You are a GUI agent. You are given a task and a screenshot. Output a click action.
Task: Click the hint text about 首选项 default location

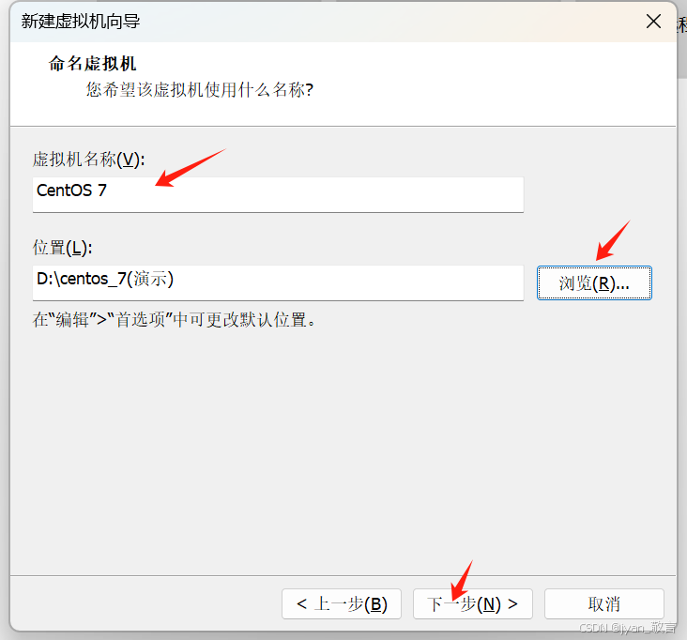pos(174,319)
